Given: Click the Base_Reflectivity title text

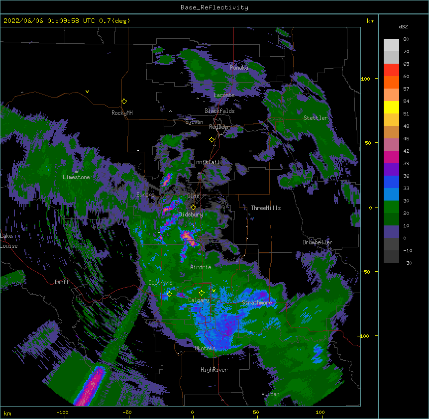Looking at the screenshot, I should pyautogui.click(x=214, y=7).
